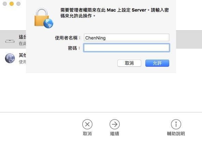Click the bottom 取消 text label
Image resolution: width=202 pixels, height=143 pixels.
pos(87,133)
